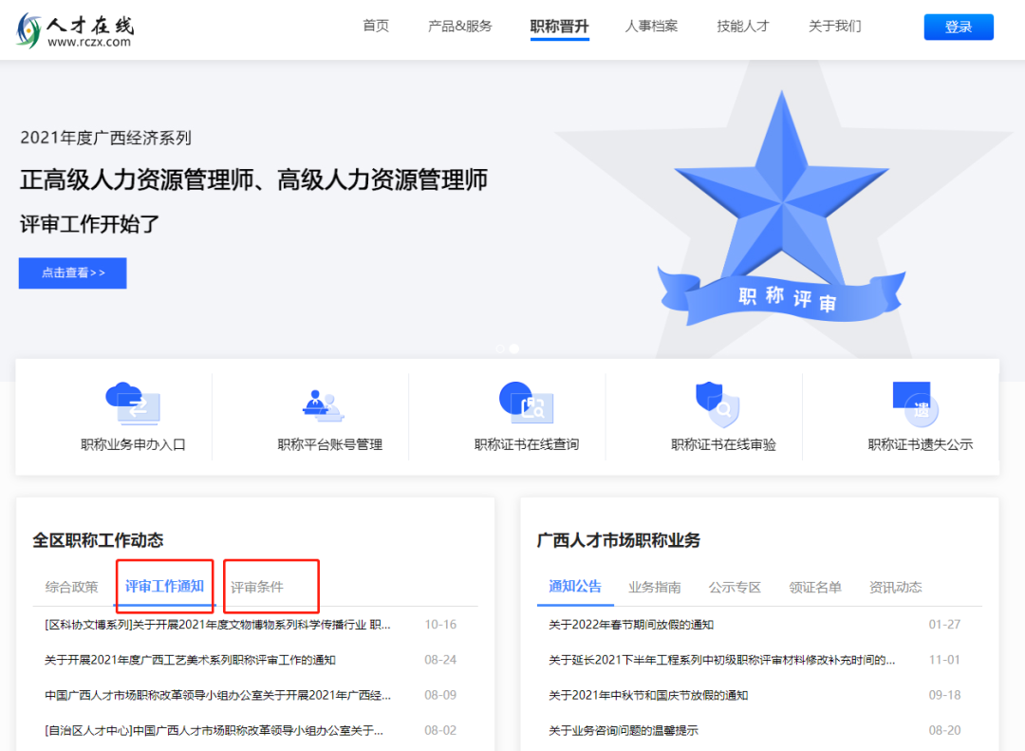The image size is (1025, 751).
Task: Open the 职称业务申办入口 cloud icon
Action: pos(133,404)
